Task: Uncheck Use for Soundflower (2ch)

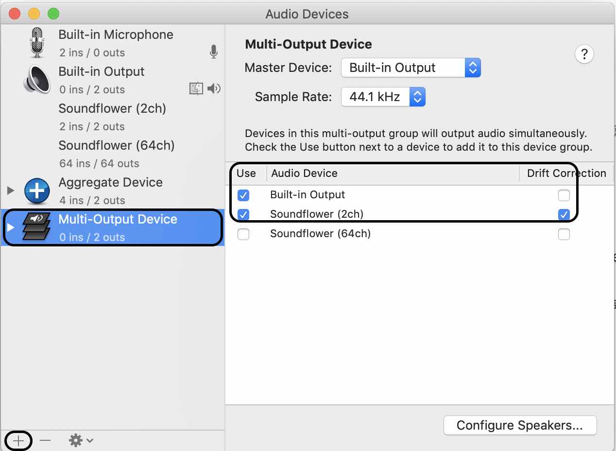Action: pyautogui.click(x=243, y=214)
